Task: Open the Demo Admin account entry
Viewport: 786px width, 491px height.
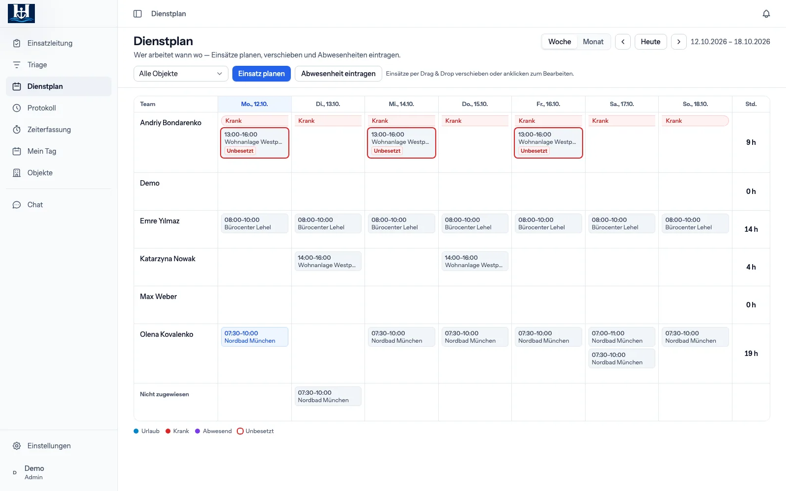Action: [x=58, y=472]
